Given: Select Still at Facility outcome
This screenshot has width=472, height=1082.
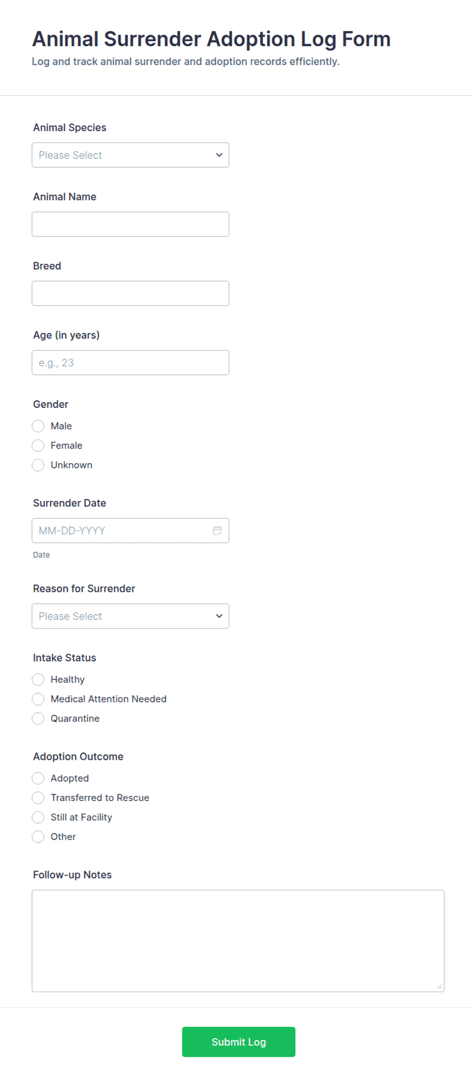Looking at the screenshot, I should coord(38,817).
